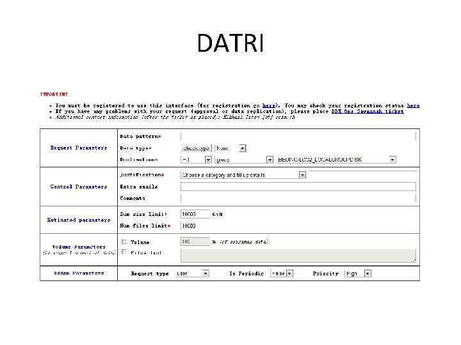Click the 'check type' button

click(x=196, y=148)
